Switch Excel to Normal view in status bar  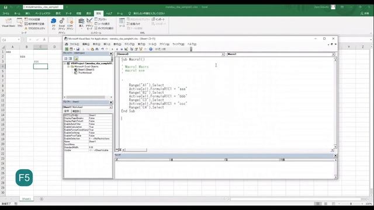pyautogui.click(x=318, y=204)
